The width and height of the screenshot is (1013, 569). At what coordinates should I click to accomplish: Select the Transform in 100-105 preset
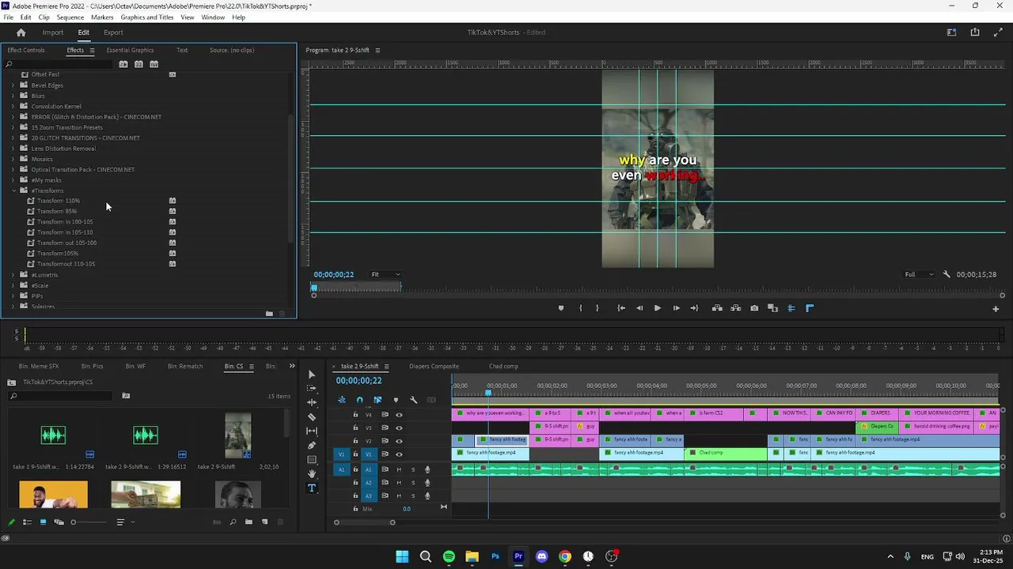pos(65,222)
